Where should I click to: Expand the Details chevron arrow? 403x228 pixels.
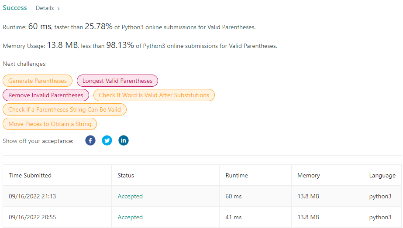(x=59, y=8)
